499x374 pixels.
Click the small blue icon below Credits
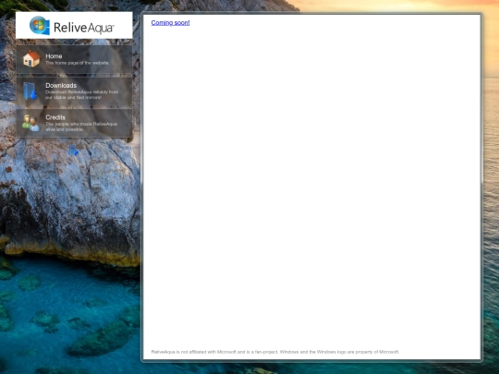(73, 151)
